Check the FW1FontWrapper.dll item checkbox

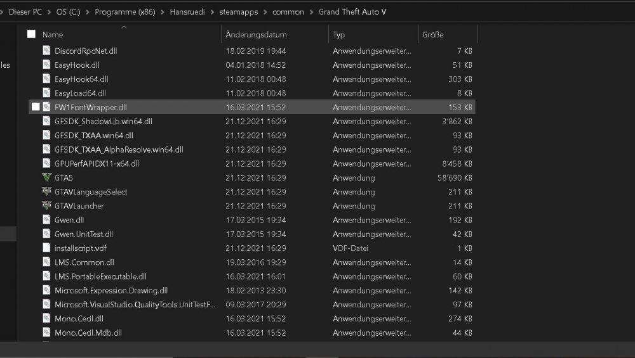[x=36, y=107]
